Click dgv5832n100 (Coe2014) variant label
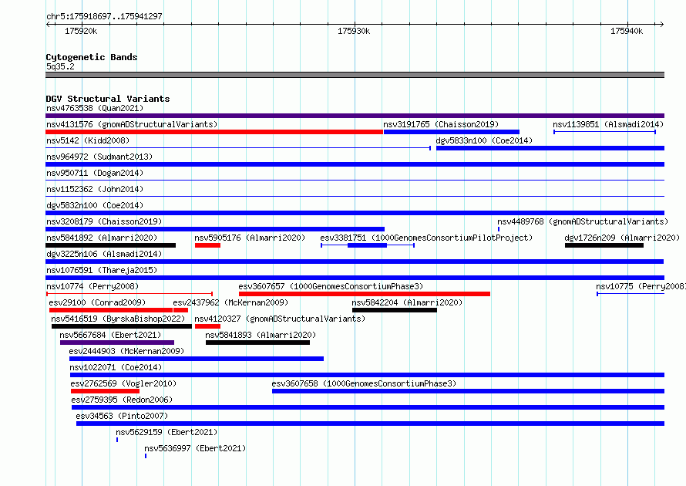Image resolution: width=686 pixels, height=486 pixels. [95, 205]
